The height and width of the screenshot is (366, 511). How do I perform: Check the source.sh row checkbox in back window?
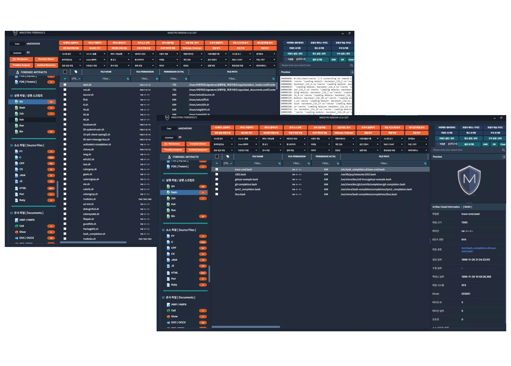(65, 95)
